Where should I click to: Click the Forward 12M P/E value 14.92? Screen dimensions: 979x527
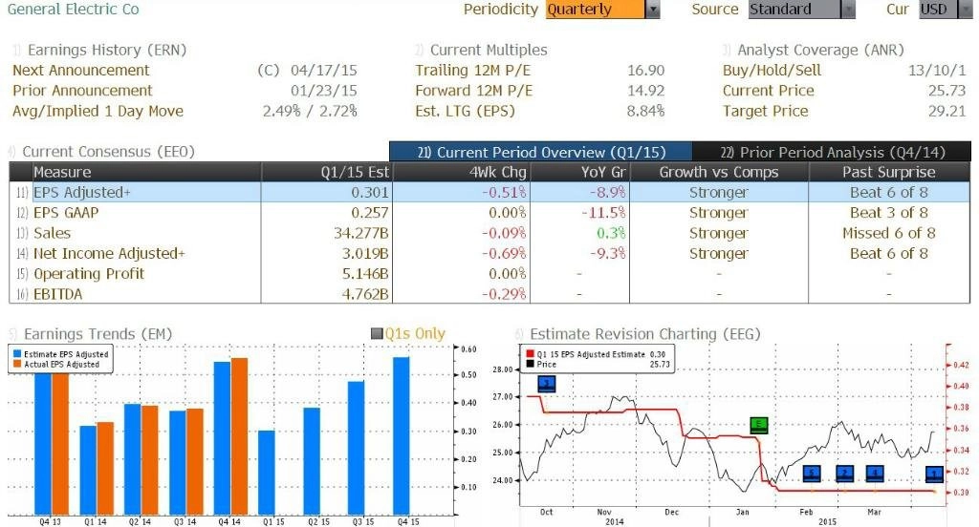(x=645, y=91)
